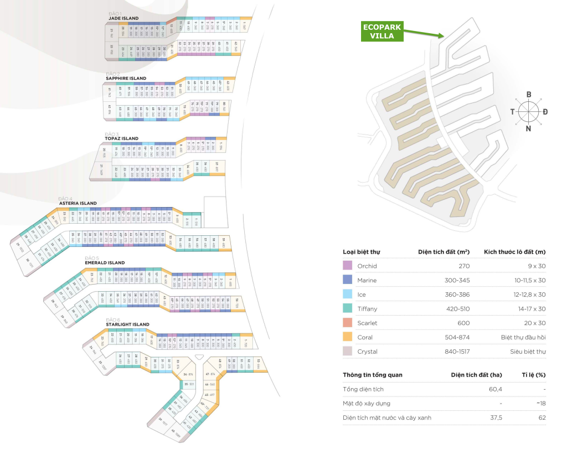Click the green ECOPARK VILLA label
Screen dimensions: 567x454
coord(381,31)
